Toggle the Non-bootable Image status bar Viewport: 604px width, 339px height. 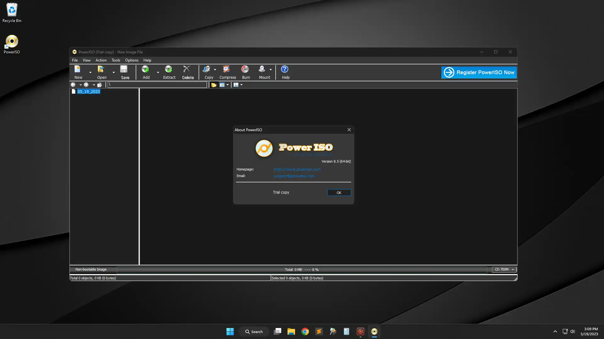90,269
